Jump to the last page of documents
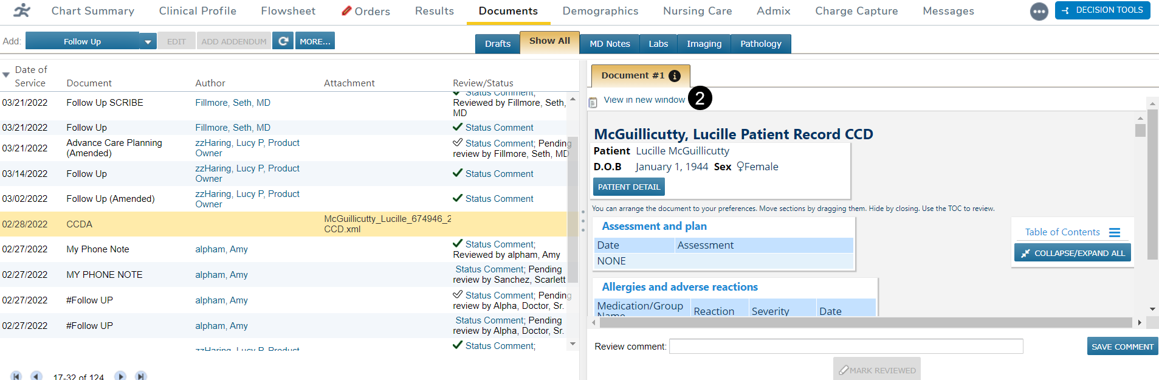The image size is (1159, 380). [141, 376]
